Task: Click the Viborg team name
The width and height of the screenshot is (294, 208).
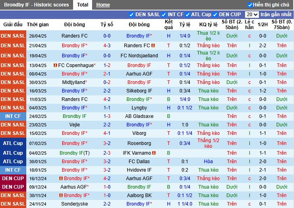Action: [x=139, y=133]
